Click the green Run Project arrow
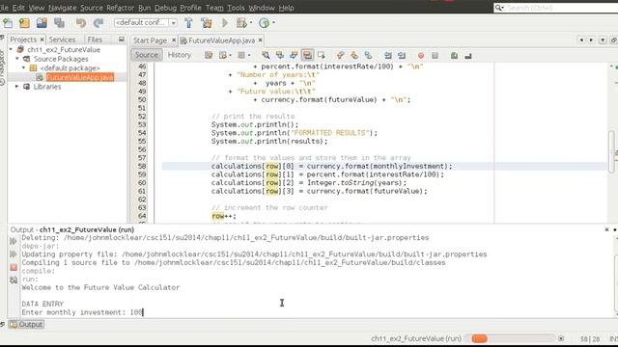 (x=225, y=23)
